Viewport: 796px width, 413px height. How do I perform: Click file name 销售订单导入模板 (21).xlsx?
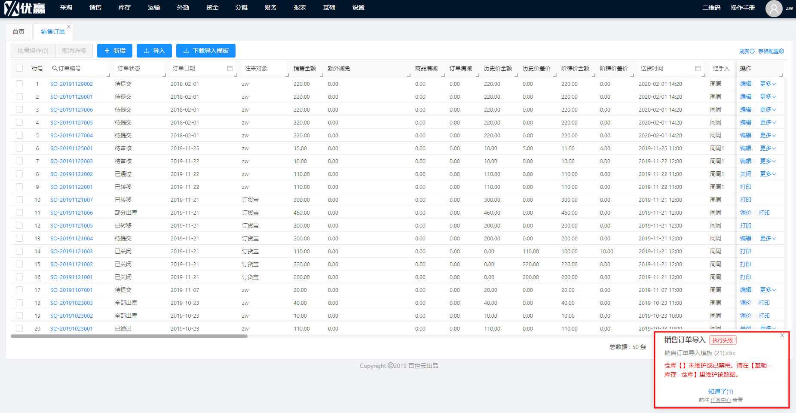700,353
